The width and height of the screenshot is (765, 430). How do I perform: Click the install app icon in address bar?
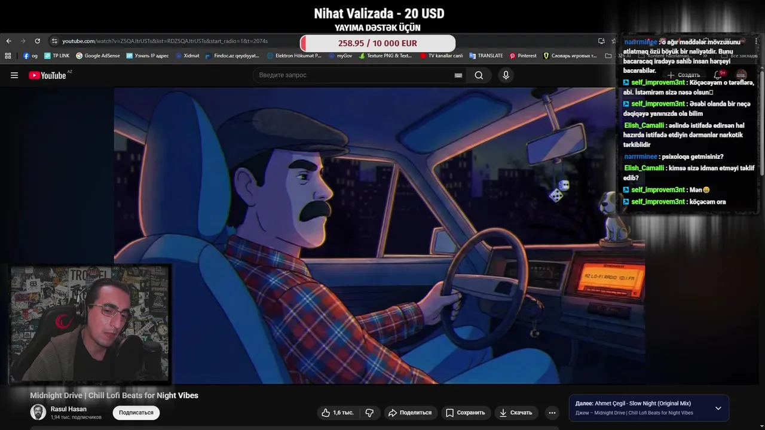click(601, 41)
